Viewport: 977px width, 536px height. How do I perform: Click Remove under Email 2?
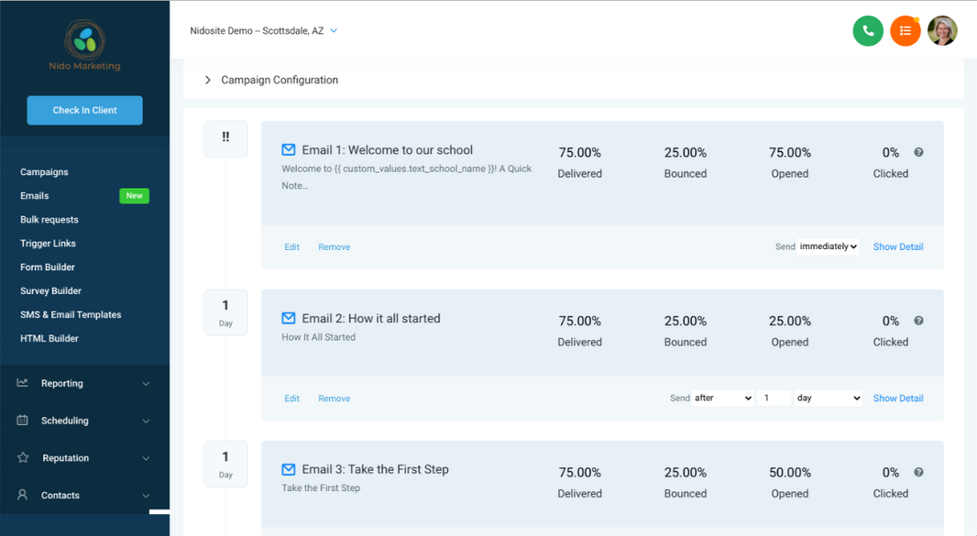click(334, 399)
